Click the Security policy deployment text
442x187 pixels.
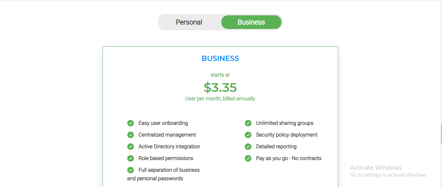click(287, 135)
